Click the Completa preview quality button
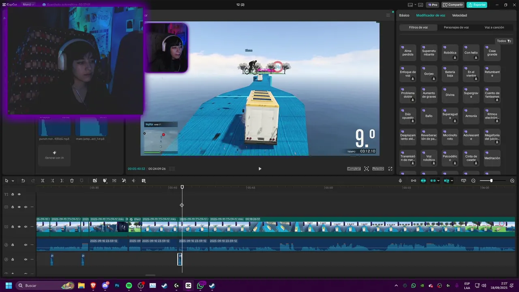The image size is (519, 292). 354,169
